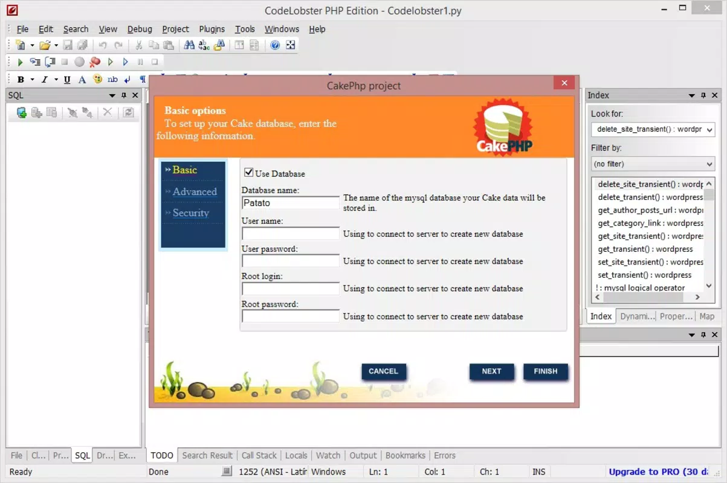Select get_category_link : wordpress entry
The height and width of the screenshot is (483, 727).
[x=650, y=223]
